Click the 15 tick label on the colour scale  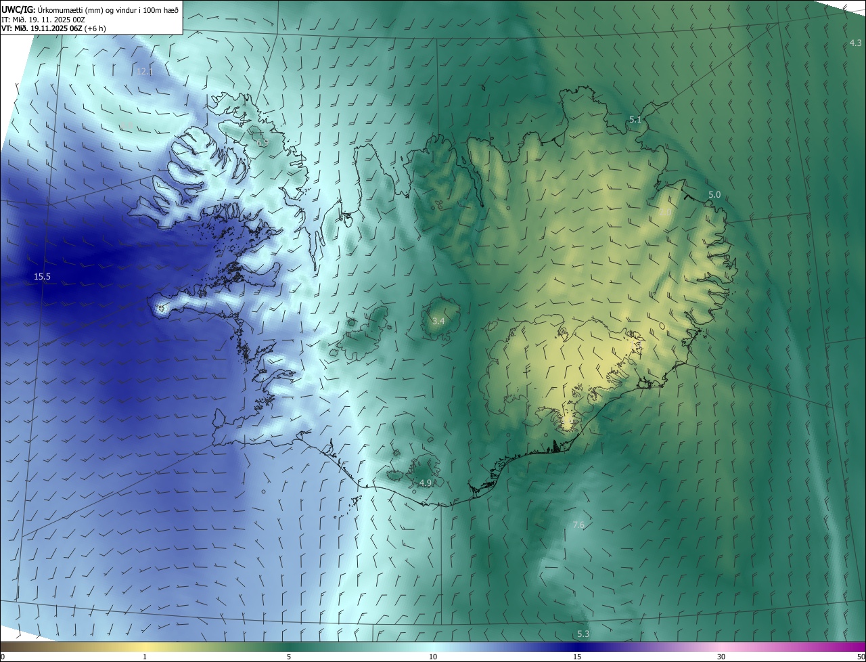[x=577, y=657]
